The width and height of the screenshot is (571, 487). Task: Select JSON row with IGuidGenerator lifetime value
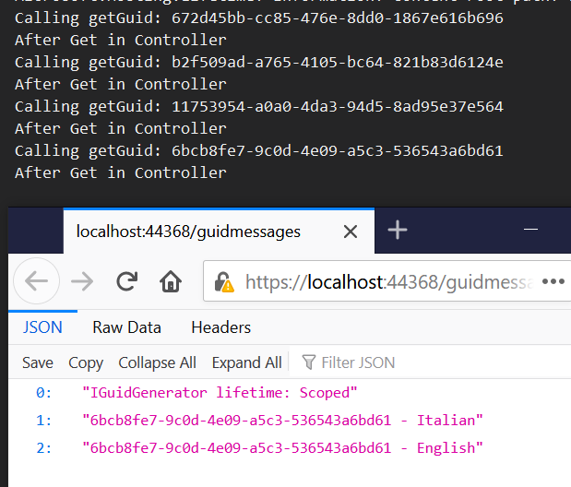(x=219, y=394)
